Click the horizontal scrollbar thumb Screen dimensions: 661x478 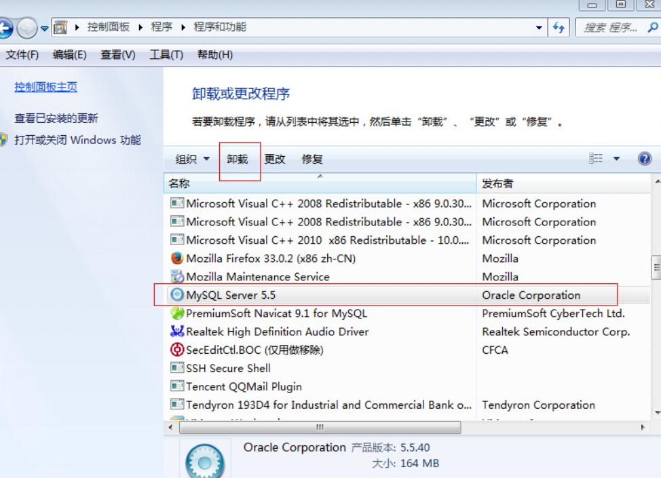[x=320, y=427]
